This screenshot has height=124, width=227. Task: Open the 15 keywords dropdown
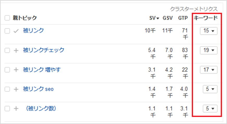[209, 31]
